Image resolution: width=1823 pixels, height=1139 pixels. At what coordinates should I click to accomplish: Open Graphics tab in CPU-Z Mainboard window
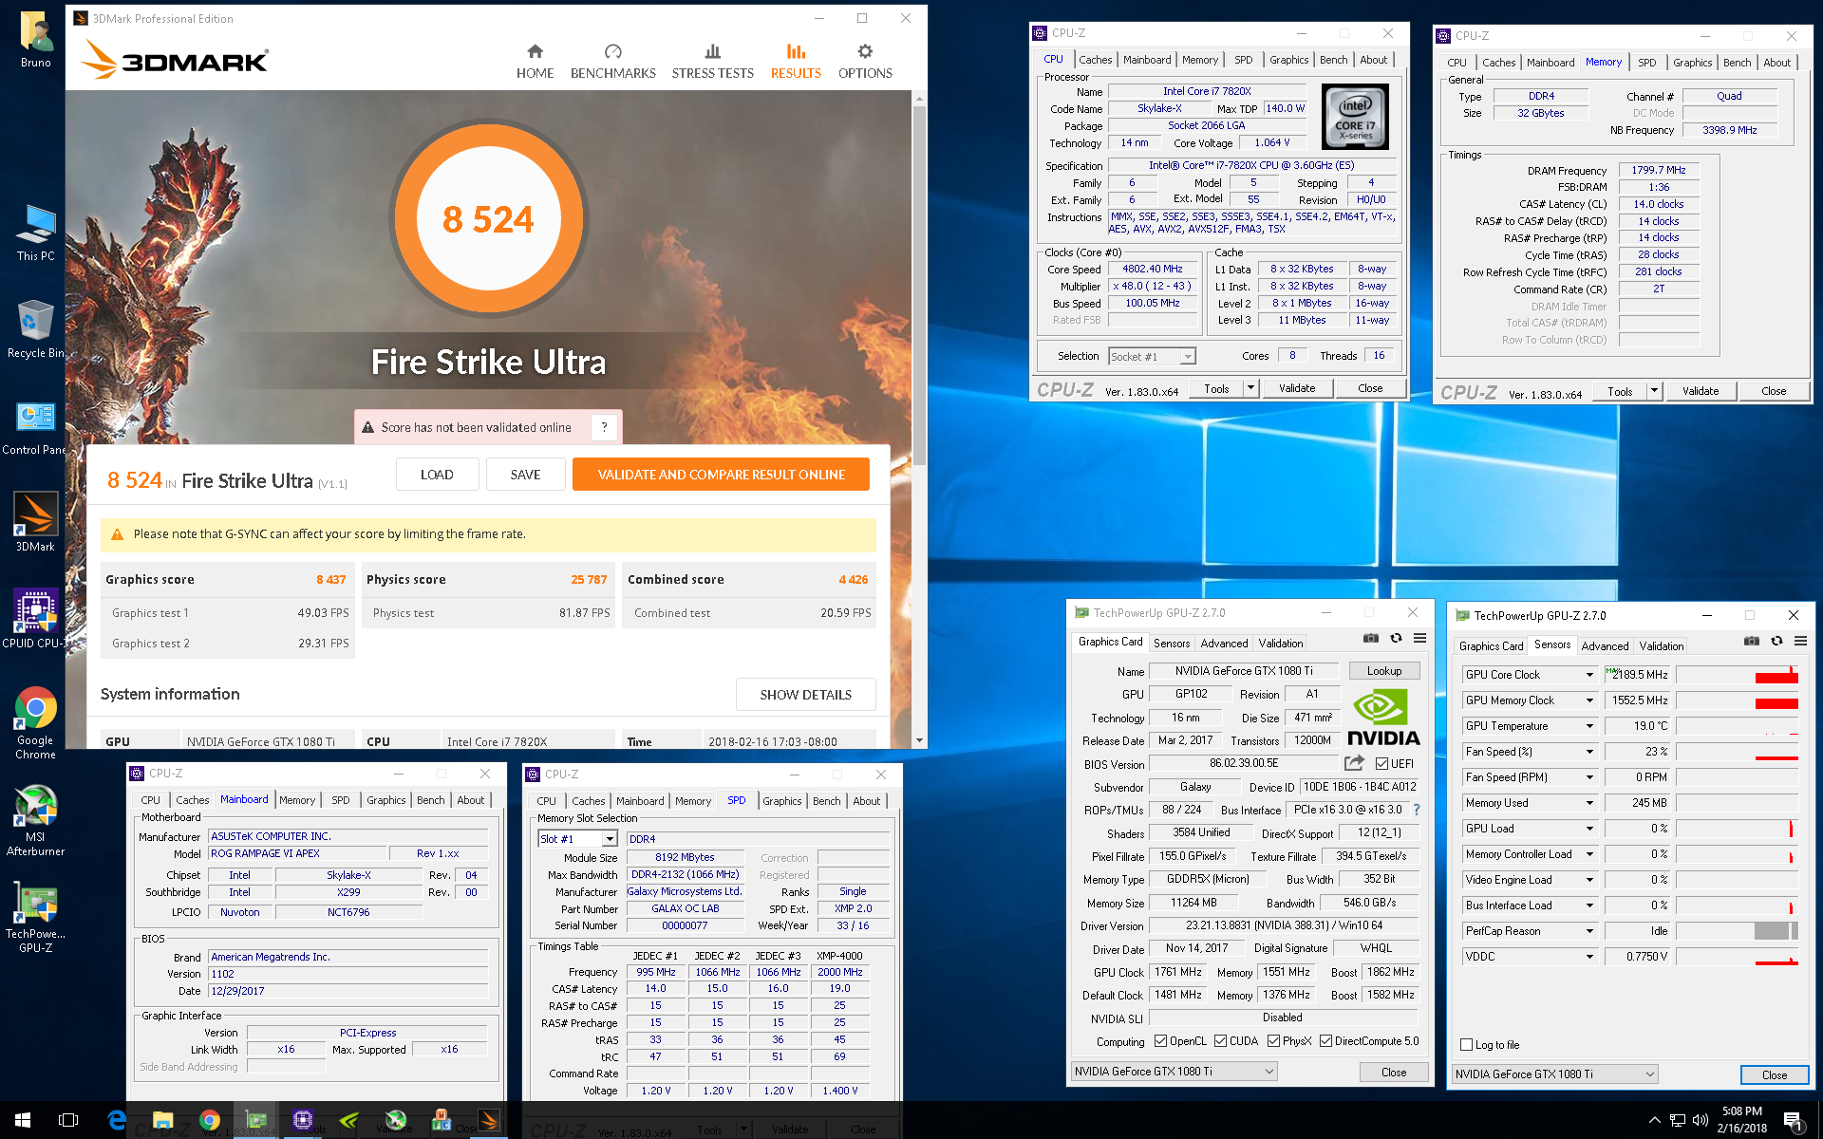[x=386, y=800]
